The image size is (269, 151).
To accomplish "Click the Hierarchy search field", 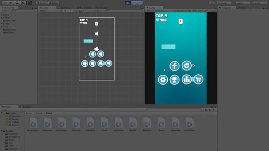I will (x=23, y=10).
